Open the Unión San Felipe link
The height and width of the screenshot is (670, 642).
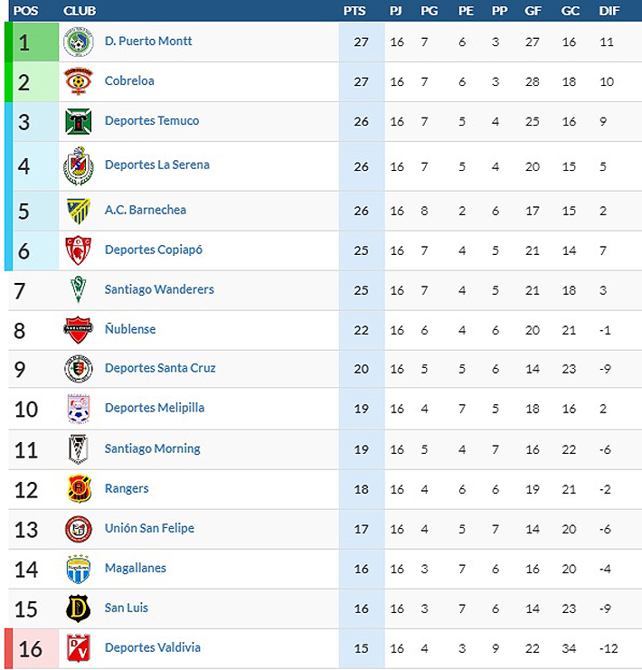pyautogui.click(x=149, y=528)
